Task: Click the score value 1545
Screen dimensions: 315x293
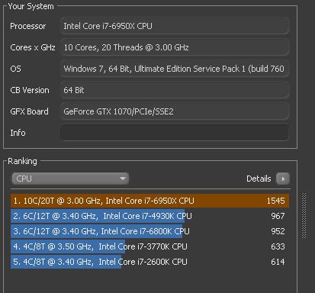Action: 275,201
